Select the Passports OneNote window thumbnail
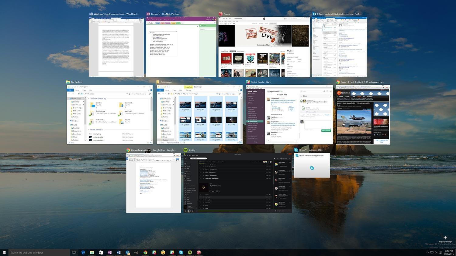The width and height of the screenshot is (456, 256). tap(181, 47)
